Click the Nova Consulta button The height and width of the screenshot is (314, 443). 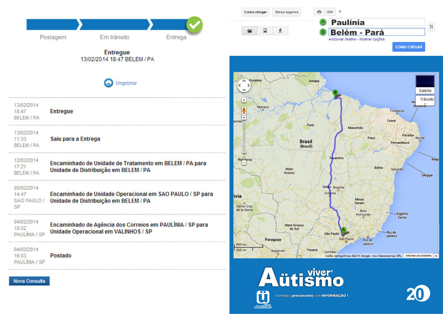point(29,281)
